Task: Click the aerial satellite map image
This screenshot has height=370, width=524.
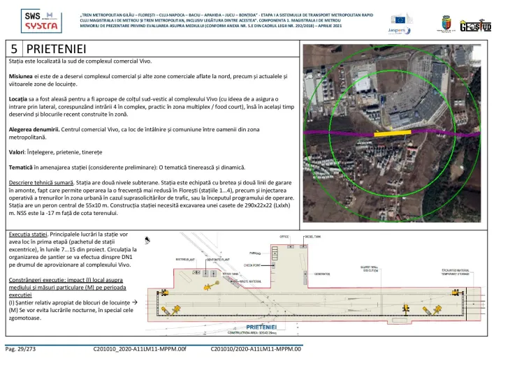Action: 410,134
